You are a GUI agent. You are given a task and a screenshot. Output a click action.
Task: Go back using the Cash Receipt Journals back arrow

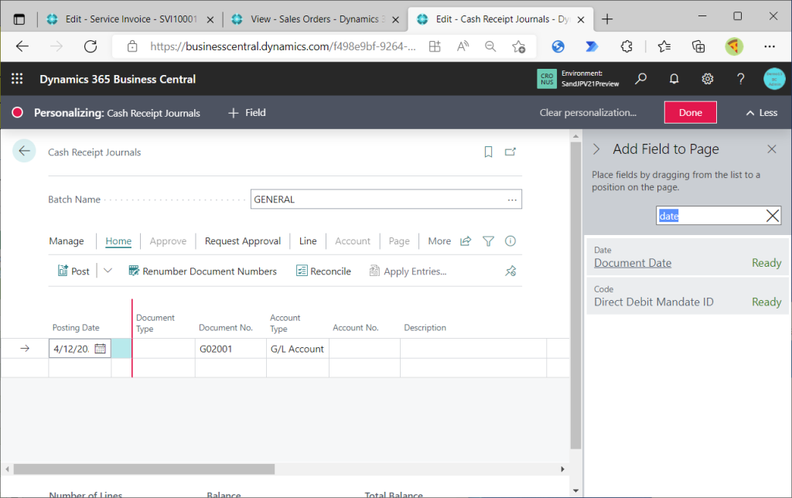point(24,151)
